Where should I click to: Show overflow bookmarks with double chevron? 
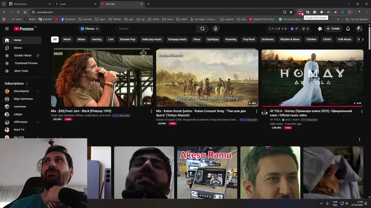click(338, 19)
